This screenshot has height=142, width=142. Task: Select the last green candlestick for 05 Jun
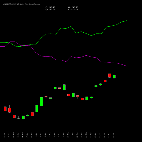point(114,76)
